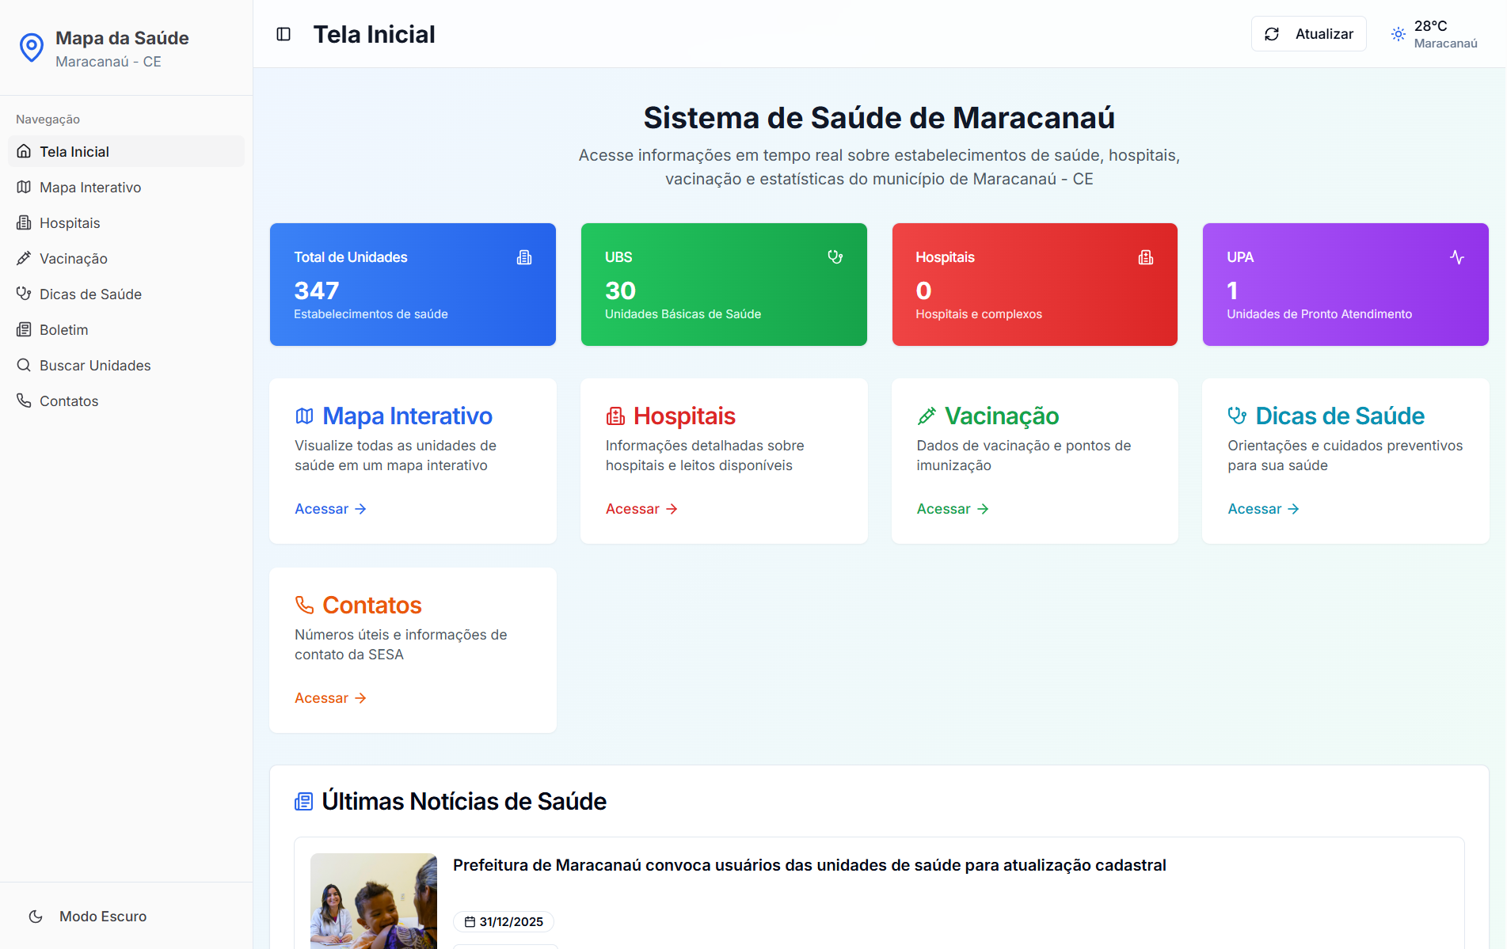Screen dimensions: 1507x949
Task: Select Buscar Unidades sidebar item
Action: pyautogui.click(x=95, y=366)
